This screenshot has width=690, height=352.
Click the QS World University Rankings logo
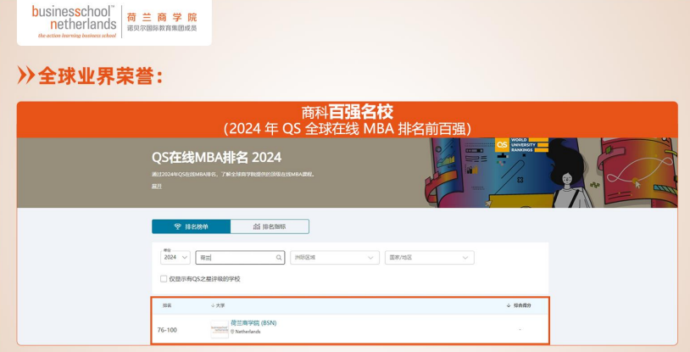pyautogui.click(x=522, y=145)
